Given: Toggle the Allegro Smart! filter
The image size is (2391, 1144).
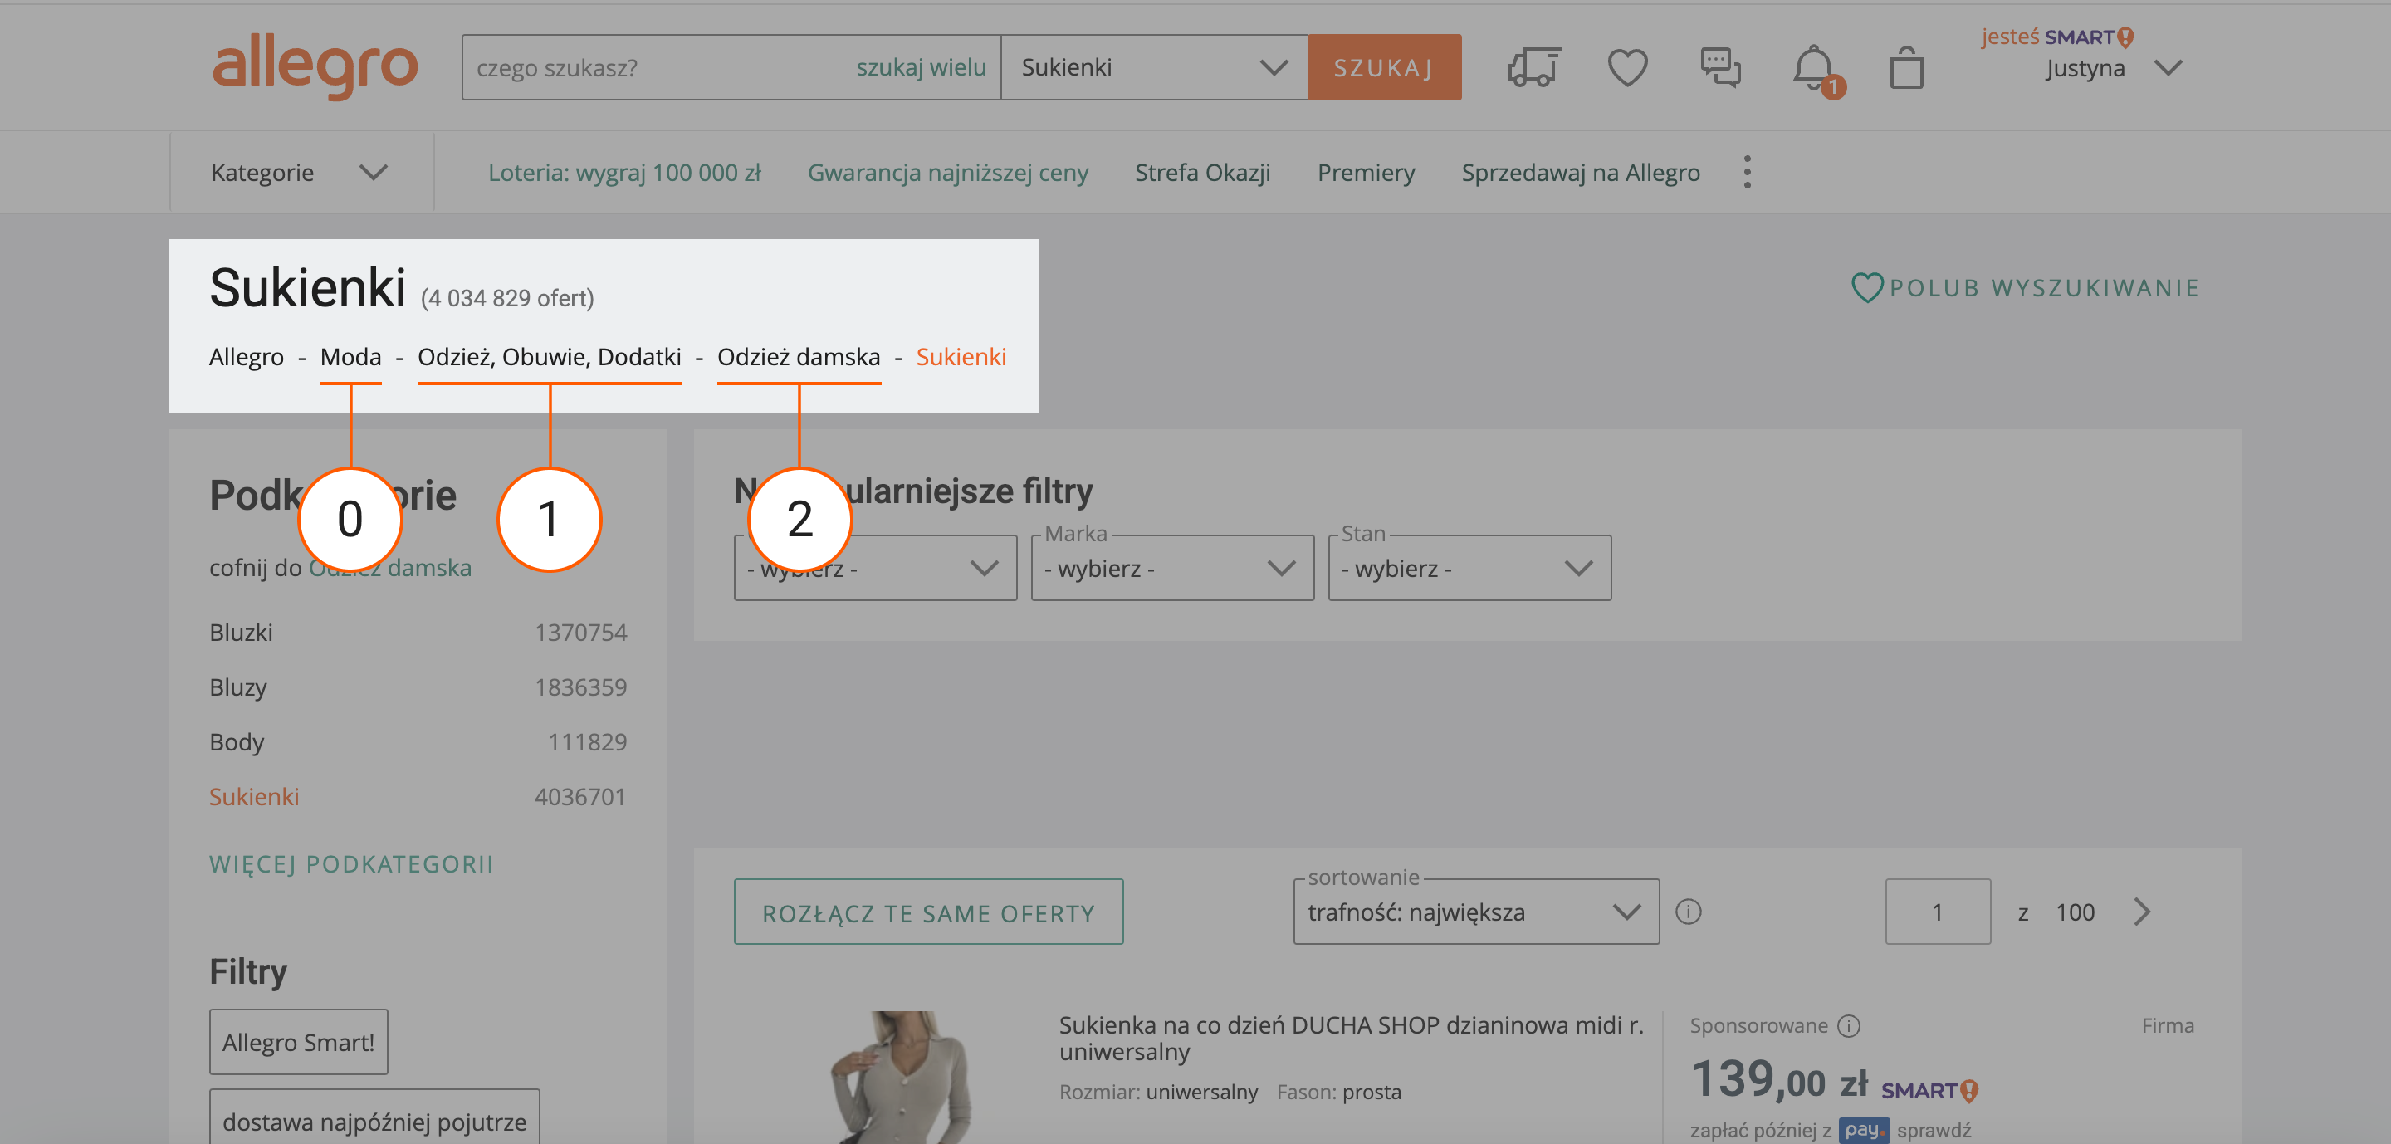Looking at the screenshot, I should coord(298,1042).
